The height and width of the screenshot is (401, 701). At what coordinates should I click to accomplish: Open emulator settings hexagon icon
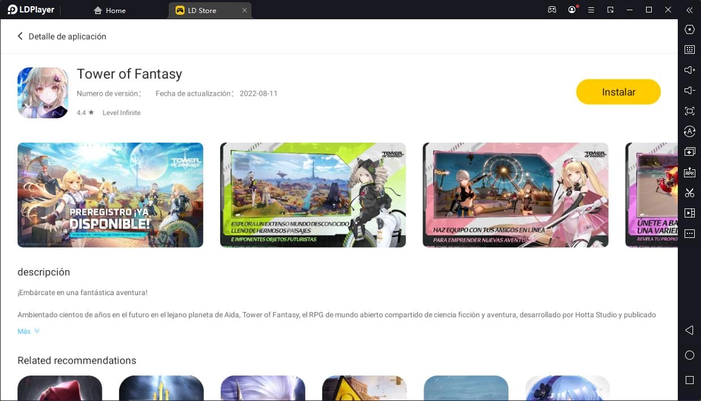689,29
